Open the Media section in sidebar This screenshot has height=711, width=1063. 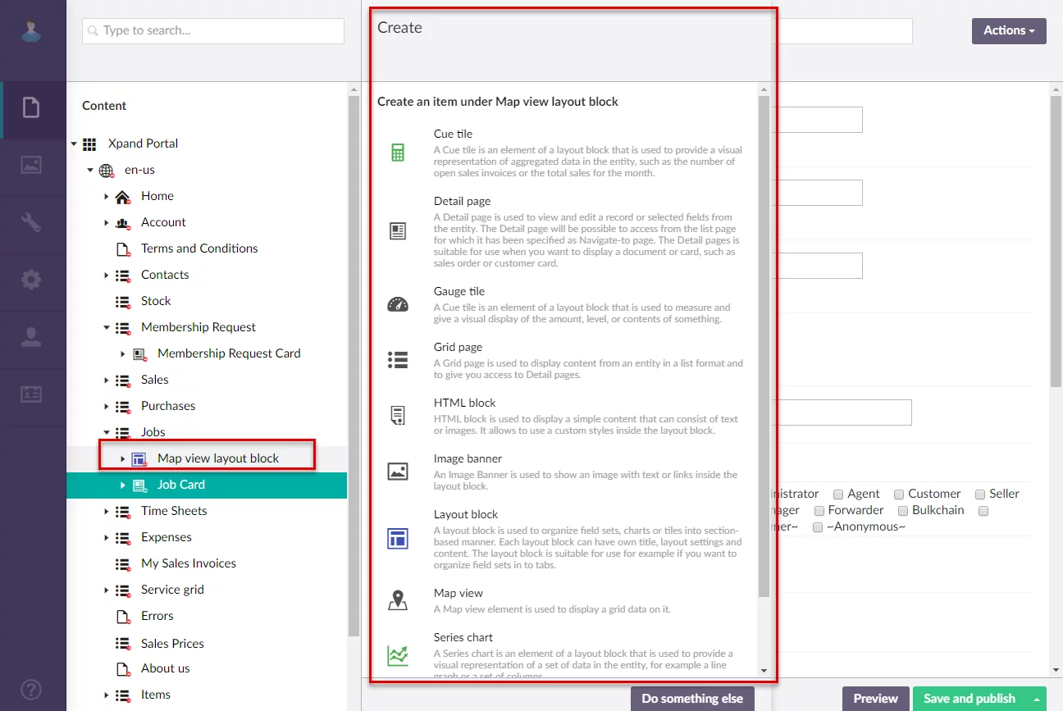click(31, 164)
